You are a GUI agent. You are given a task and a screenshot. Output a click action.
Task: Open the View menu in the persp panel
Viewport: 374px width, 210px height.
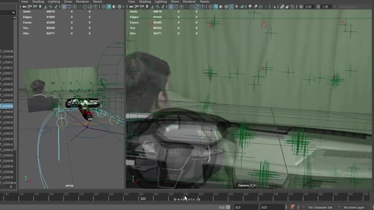25,2
